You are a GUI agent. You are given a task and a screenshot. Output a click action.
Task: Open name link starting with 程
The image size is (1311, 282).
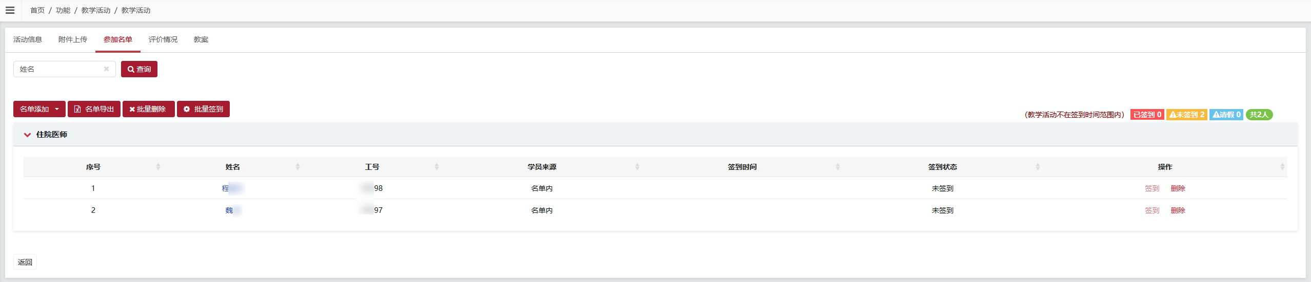pyautogui.click(x=233, y=188)
